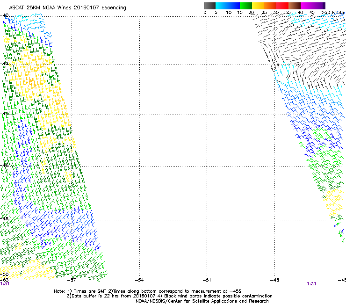Click the "-54" longitude axis label
346x304 pixels.
[x=139, y=280]
